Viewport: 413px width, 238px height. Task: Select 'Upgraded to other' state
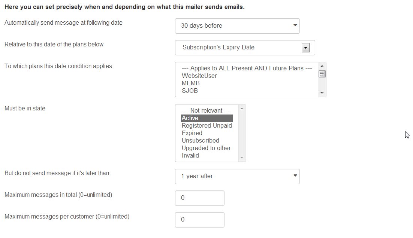207,148
